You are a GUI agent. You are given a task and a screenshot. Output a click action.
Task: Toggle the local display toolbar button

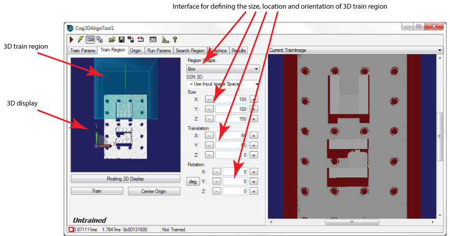[x=90, y=39]
